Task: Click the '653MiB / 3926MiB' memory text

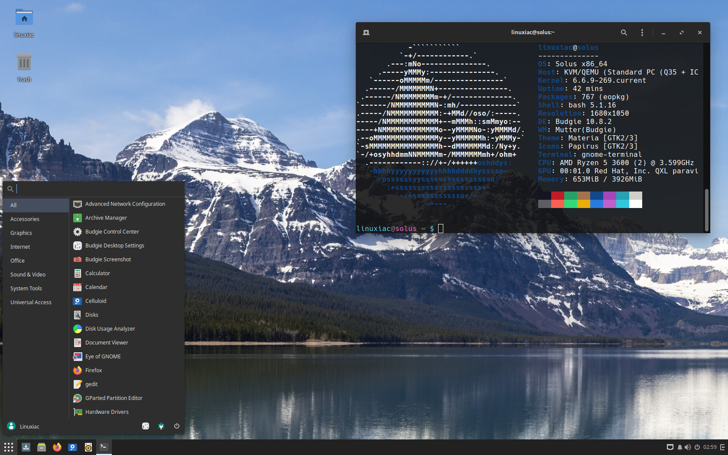Action: tap(607, 179)
